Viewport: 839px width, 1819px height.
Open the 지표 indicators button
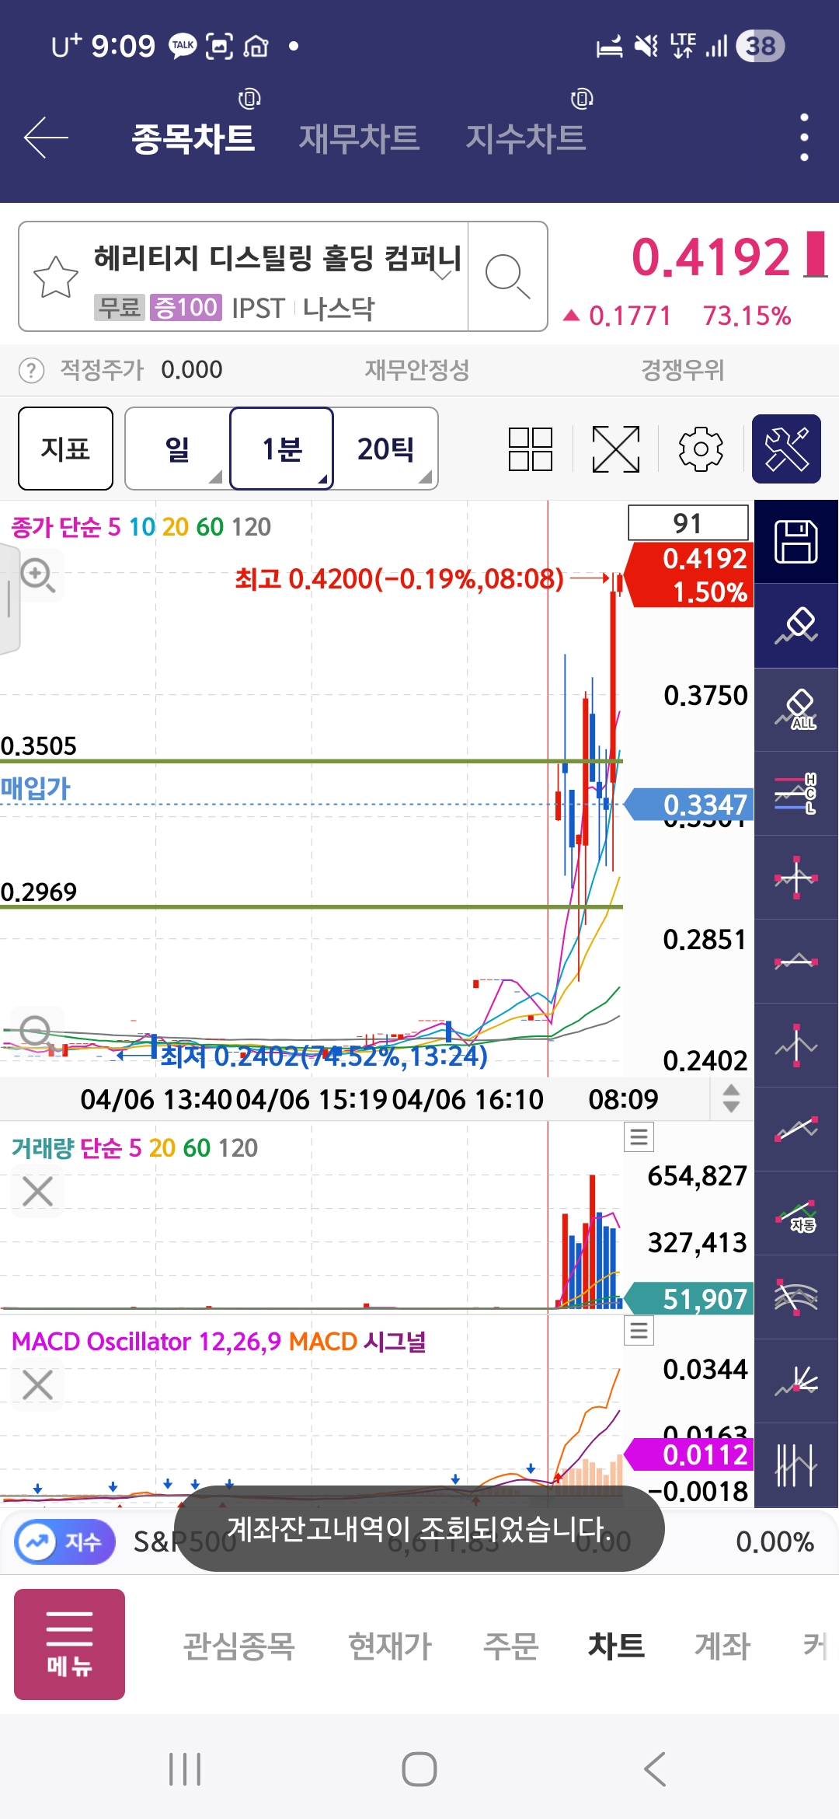coord(66,449)
